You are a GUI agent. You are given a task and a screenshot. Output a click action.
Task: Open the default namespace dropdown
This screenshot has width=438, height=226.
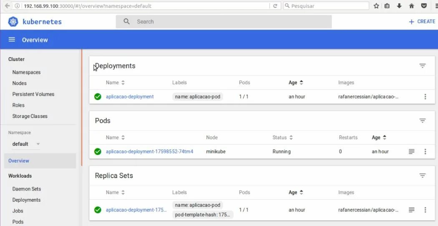coord(26,144)
